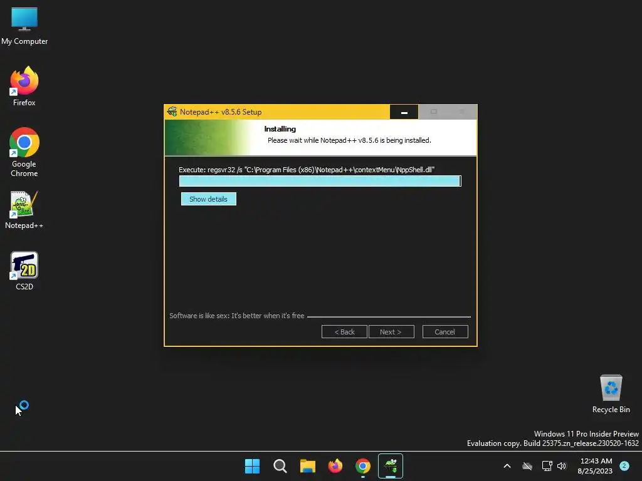Viewport: 642px width, 481px height.
Task: Open the volume control tray icon
Action: 562,466
